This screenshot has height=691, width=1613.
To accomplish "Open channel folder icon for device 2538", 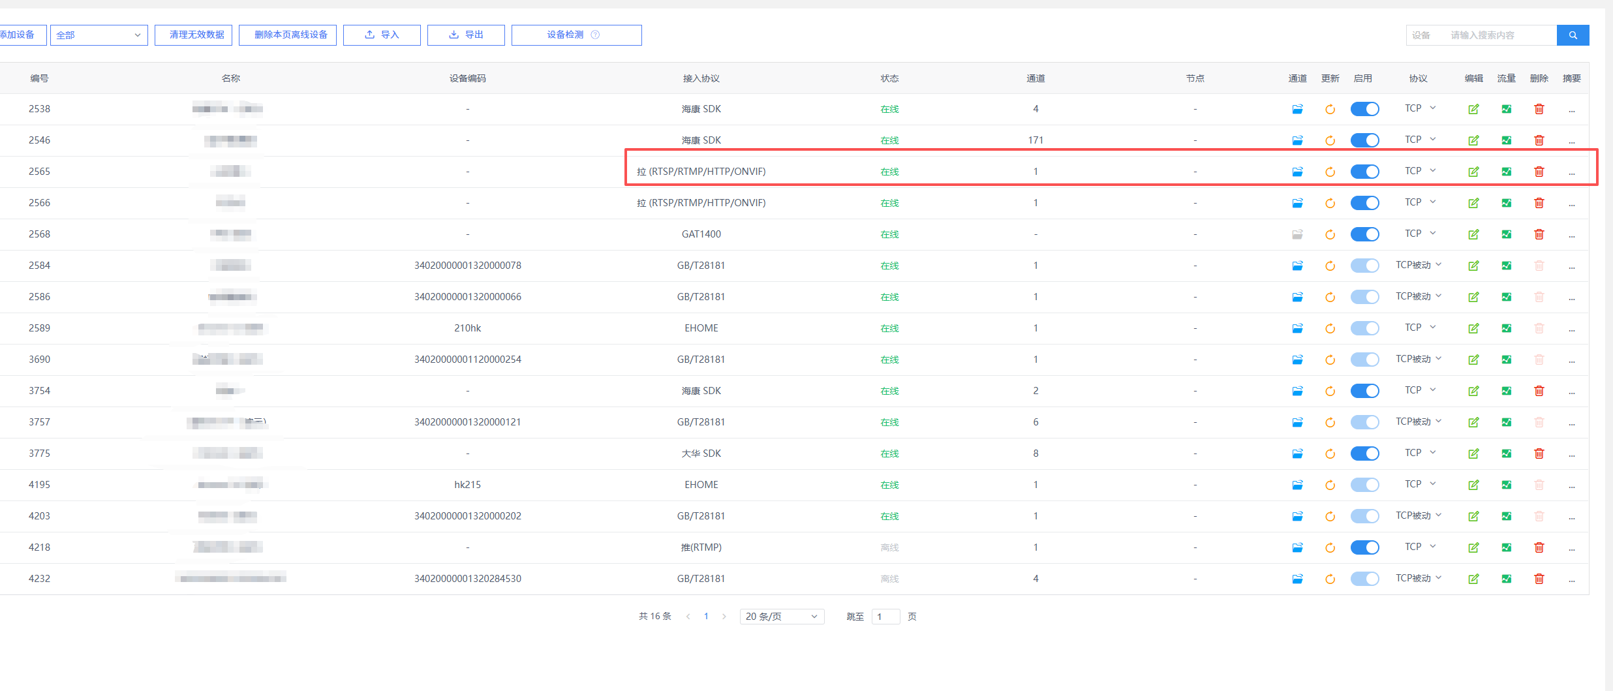I will (x=1297, y=109).
